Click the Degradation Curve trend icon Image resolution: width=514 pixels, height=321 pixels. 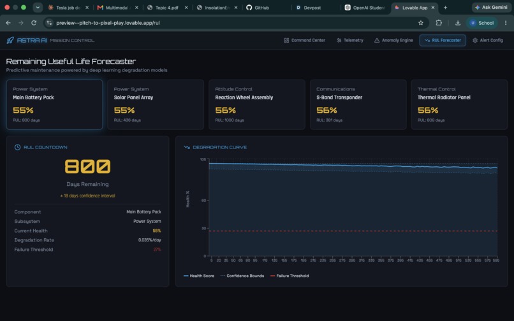(x=187, y=147)
